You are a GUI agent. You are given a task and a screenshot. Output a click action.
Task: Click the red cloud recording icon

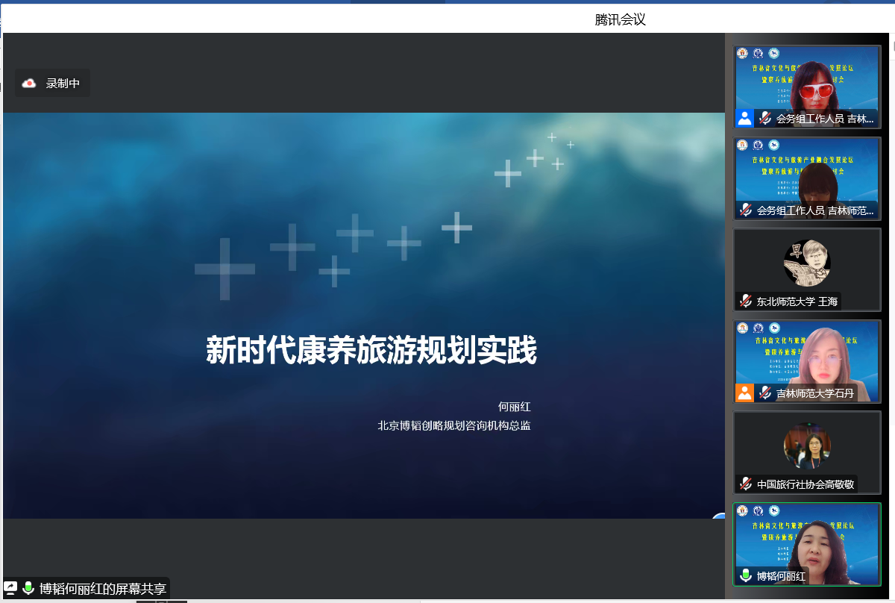click(29, 83)
